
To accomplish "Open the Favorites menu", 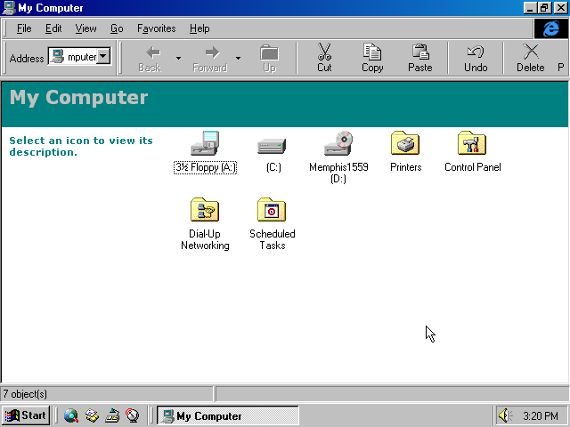I will pyautogui.click(x=157, y=28).
